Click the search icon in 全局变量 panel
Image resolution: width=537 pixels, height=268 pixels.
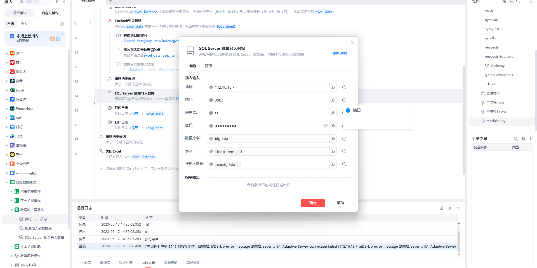point(515,139)
